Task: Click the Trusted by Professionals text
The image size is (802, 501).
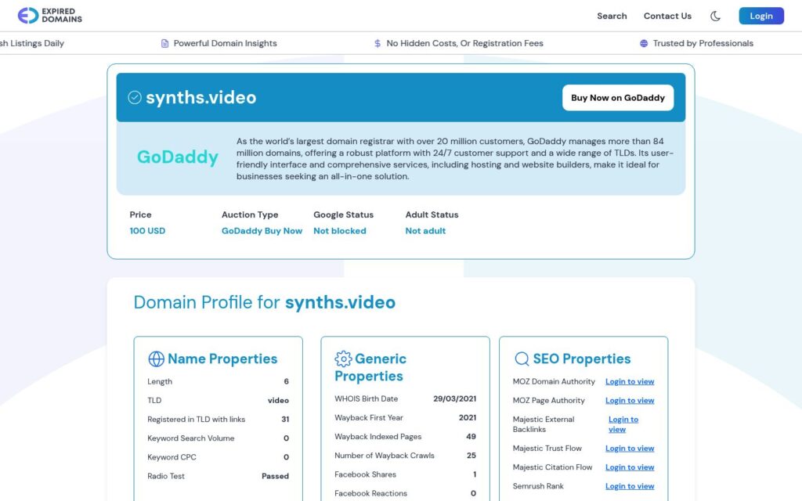Action: [703, 44]
